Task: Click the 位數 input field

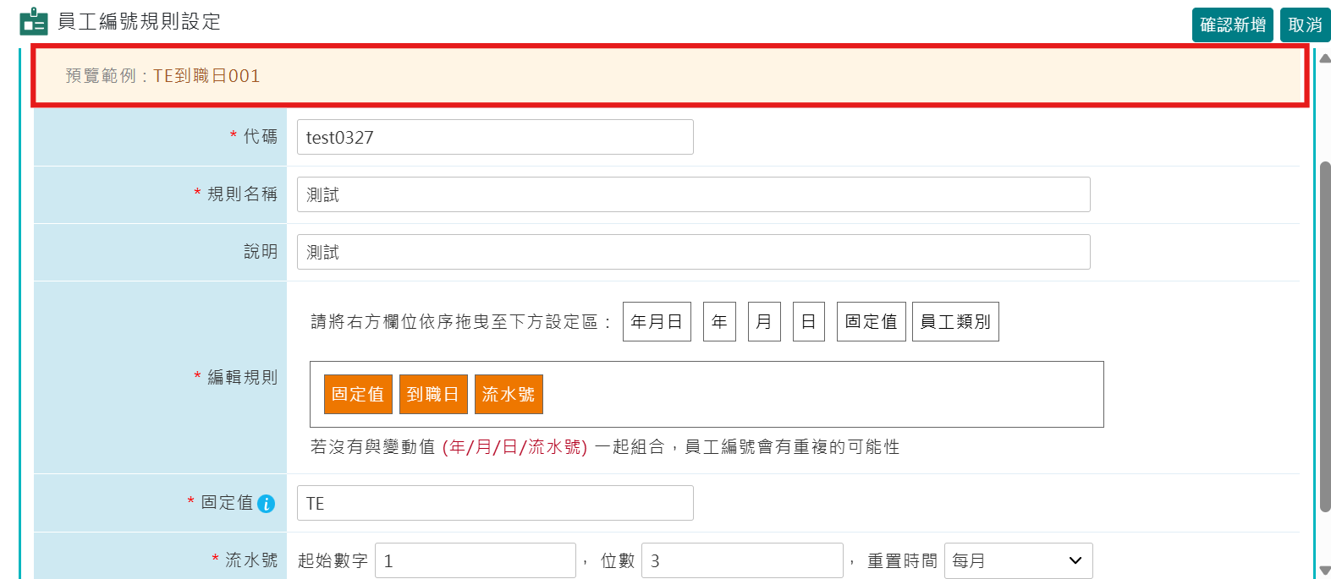Action: pyautogui.click(x=742, y=560)
